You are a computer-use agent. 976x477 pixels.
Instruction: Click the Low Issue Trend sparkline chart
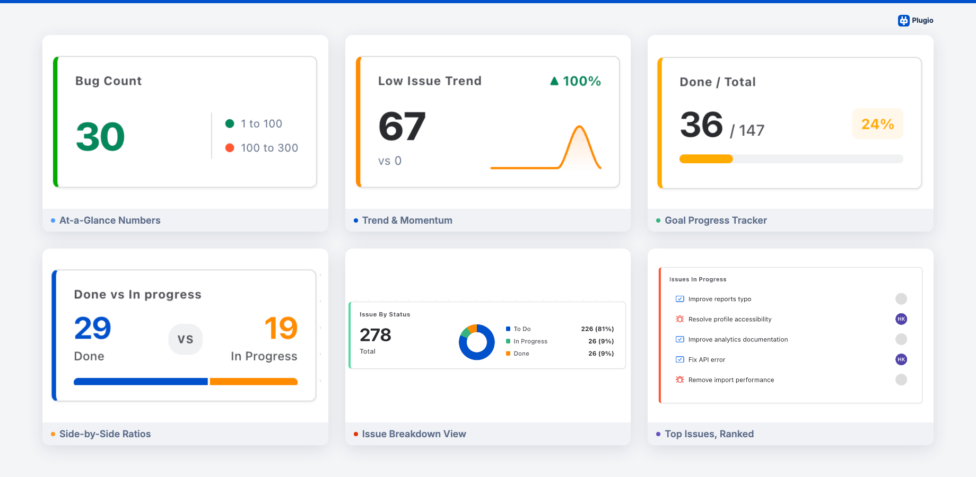(546, 147)
